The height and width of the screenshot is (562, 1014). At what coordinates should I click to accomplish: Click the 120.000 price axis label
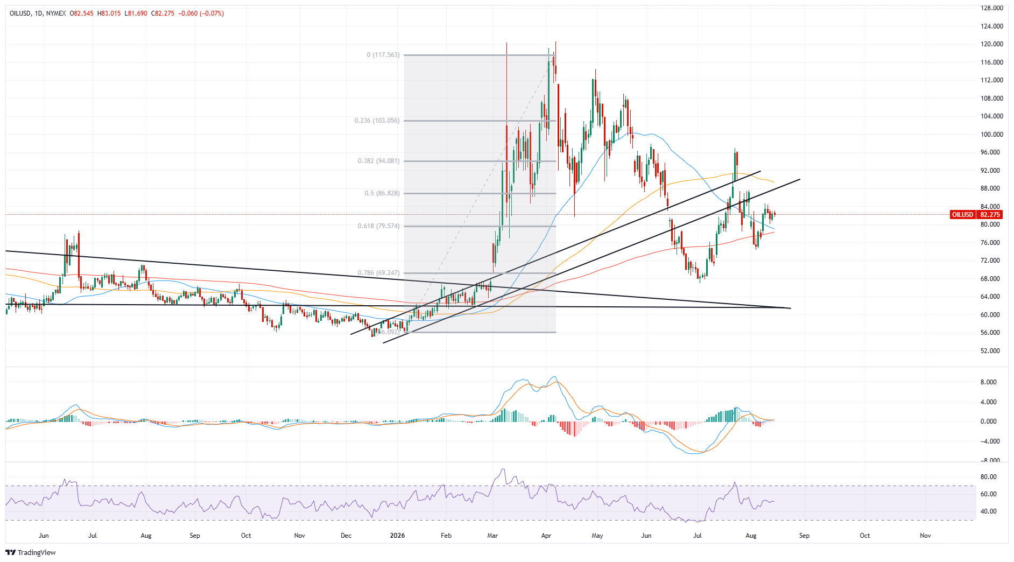pos(992,44)
